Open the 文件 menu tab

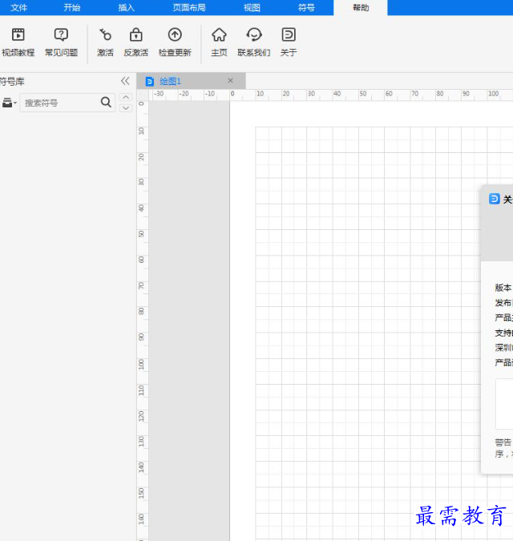[18, 7]
